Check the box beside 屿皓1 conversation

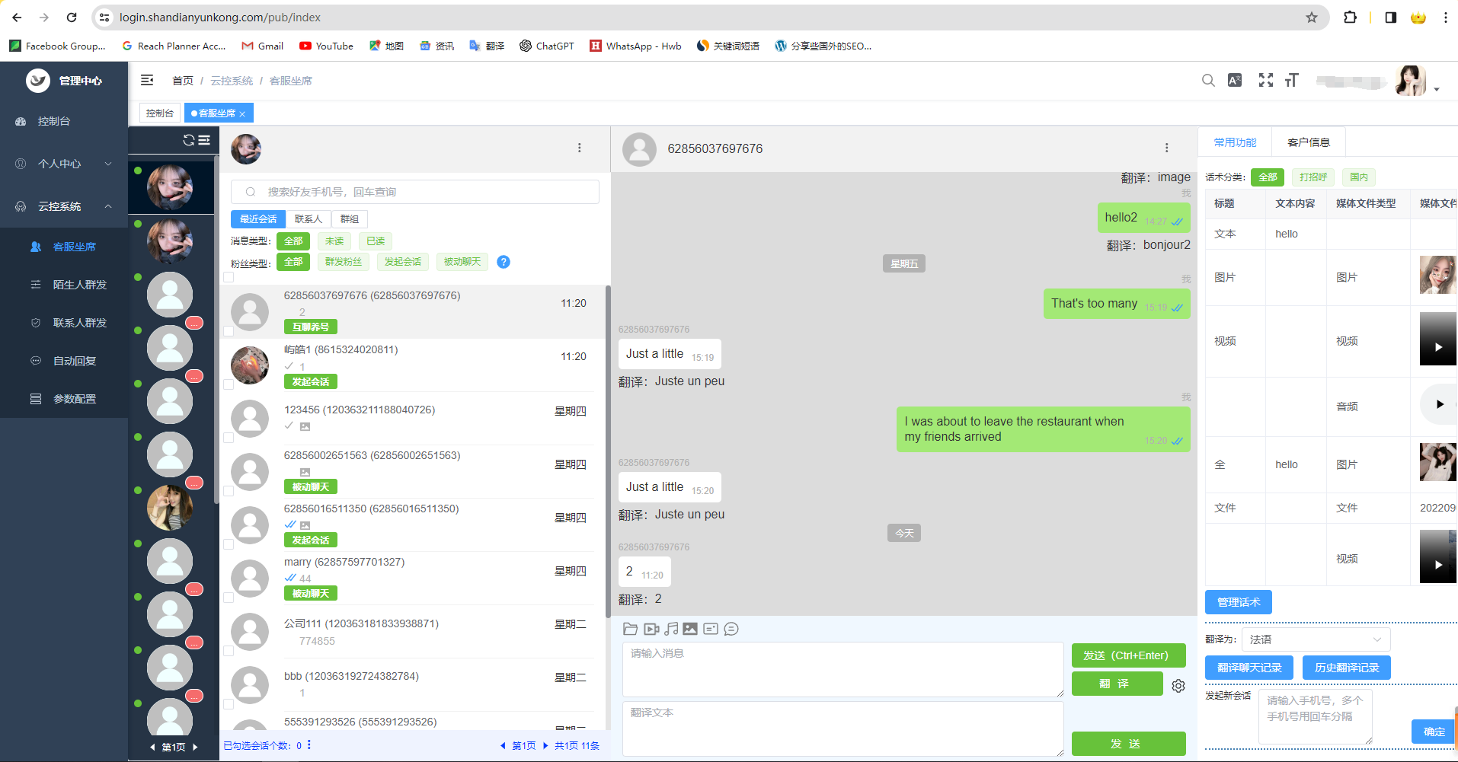[229, 385]
